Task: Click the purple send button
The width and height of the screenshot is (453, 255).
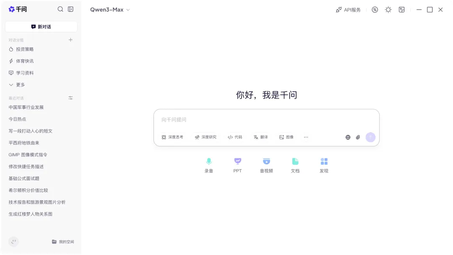Action: (370, 137)
